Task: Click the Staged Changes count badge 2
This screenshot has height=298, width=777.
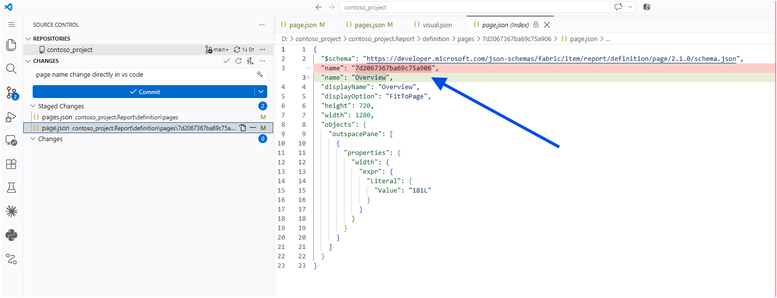Action: (263, 106)
